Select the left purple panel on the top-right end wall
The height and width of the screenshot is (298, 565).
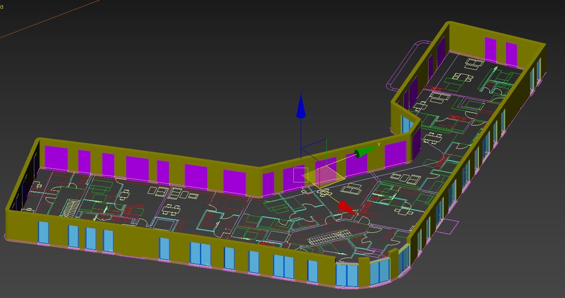pos(490,50)
